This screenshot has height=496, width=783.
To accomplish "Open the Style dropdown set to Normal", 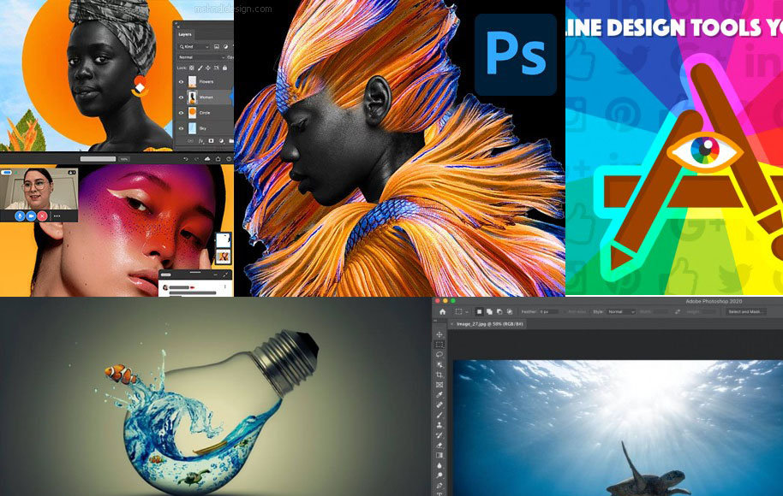I will click(x=621, y=311).
